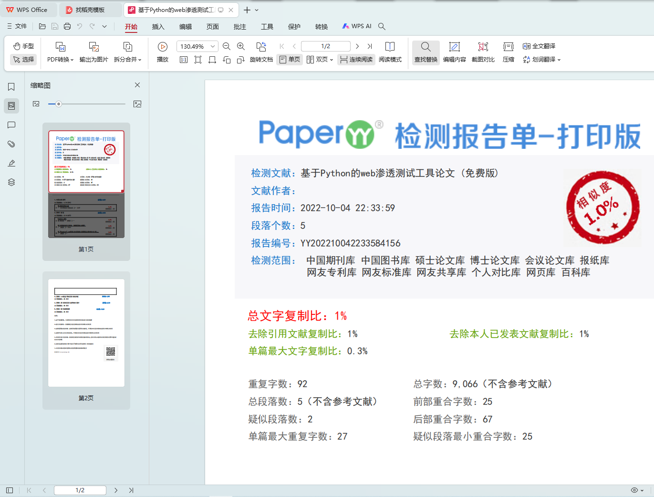
Task: Select the 第2页 page thumbnail
Action: 86,341
